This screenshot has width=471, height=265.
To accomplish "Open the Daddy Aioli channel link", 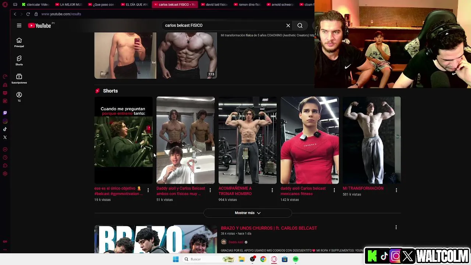I will click(x=236, y=242).
